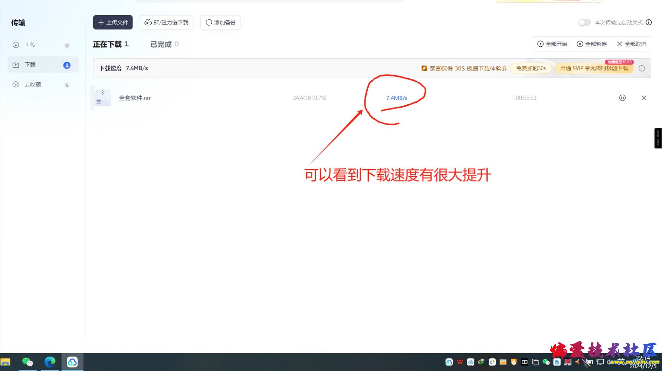Open WeChat from the taskbar
This screenshot has height=371, width=662.
point(27,362)
